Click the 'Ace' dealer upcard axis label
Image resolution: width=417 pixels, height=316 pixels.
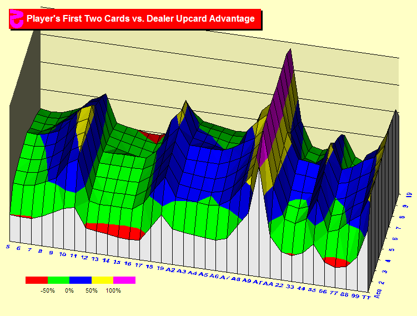(x=378, y=293)
